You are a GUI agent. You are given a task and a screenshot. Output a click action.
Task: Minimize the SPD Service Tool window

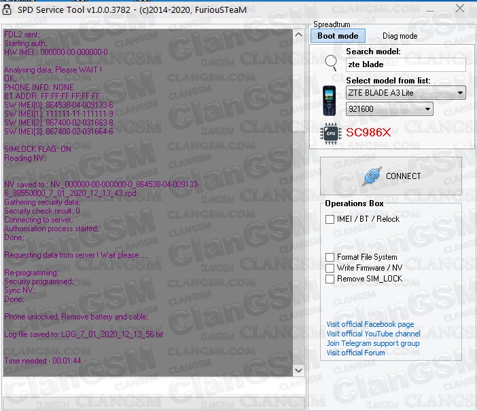point(430,11)
